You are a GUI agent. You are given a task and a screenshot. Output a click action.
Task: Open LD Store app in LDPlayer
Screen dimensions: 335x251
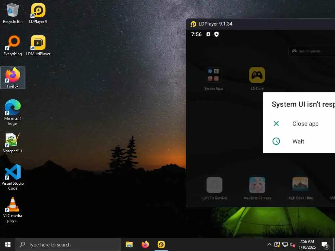[x=257, y=79]
